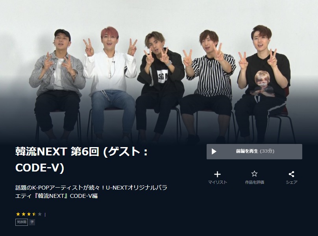Image resolution: width=318 pixels, height=236 pixels.
Task: Click the plus icon above マイリスト
Action: click(217, 174)
